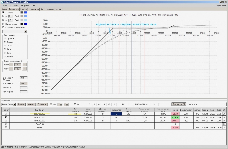Click the Профит cell showing 1324,34
The width and height of the screenshot is (228, 149).
tap(175, 117)
